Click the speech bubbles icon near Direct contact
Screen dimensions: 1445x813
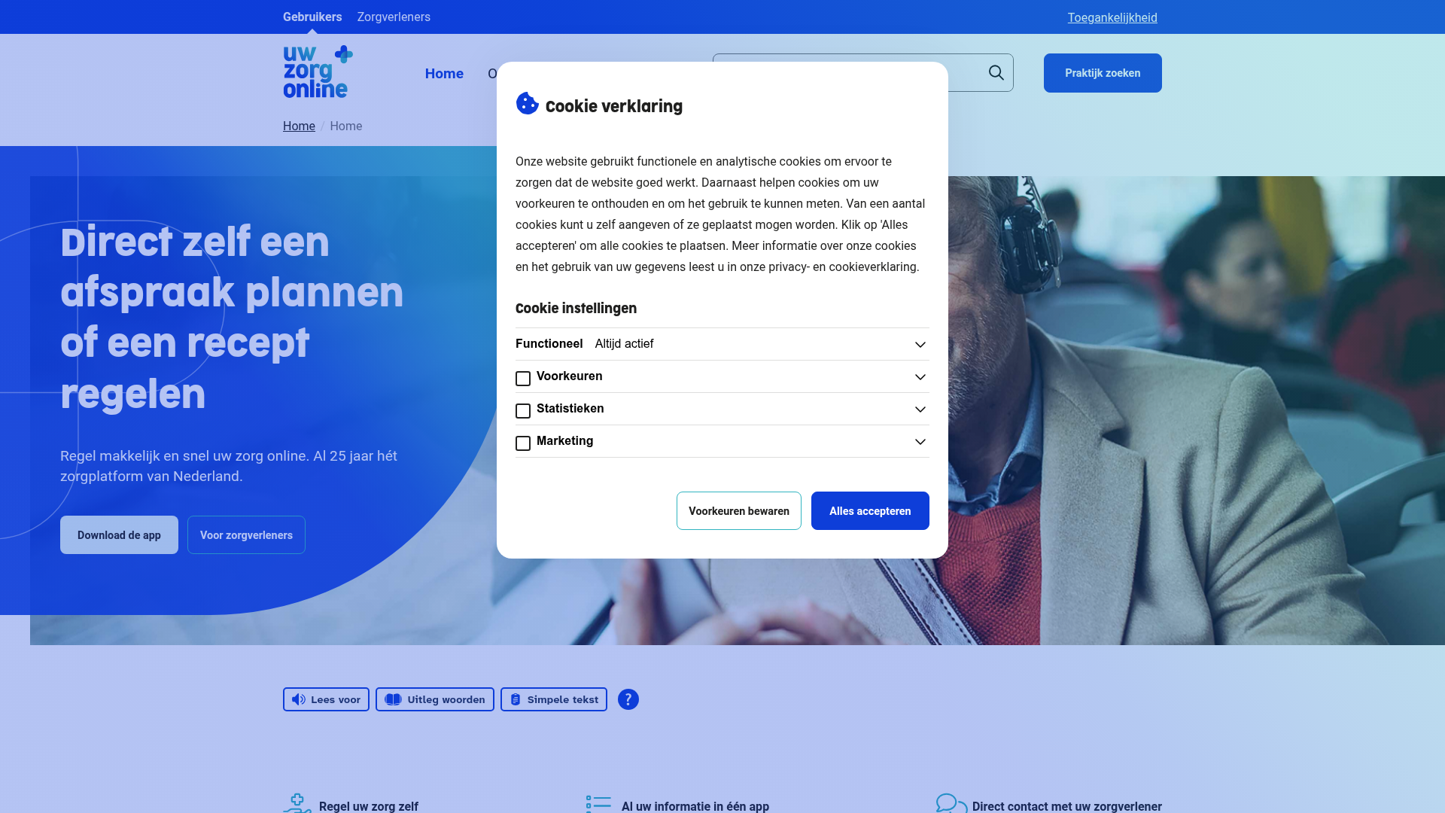[x=951, y=803]
